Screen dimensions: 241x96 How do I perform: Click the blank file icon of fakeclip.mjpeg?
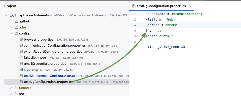(21, 58)
